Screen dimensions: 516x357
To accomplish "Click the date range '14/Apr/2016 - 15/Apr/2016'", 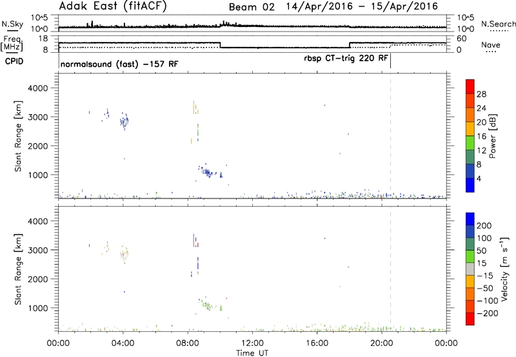I will (362, 6).
